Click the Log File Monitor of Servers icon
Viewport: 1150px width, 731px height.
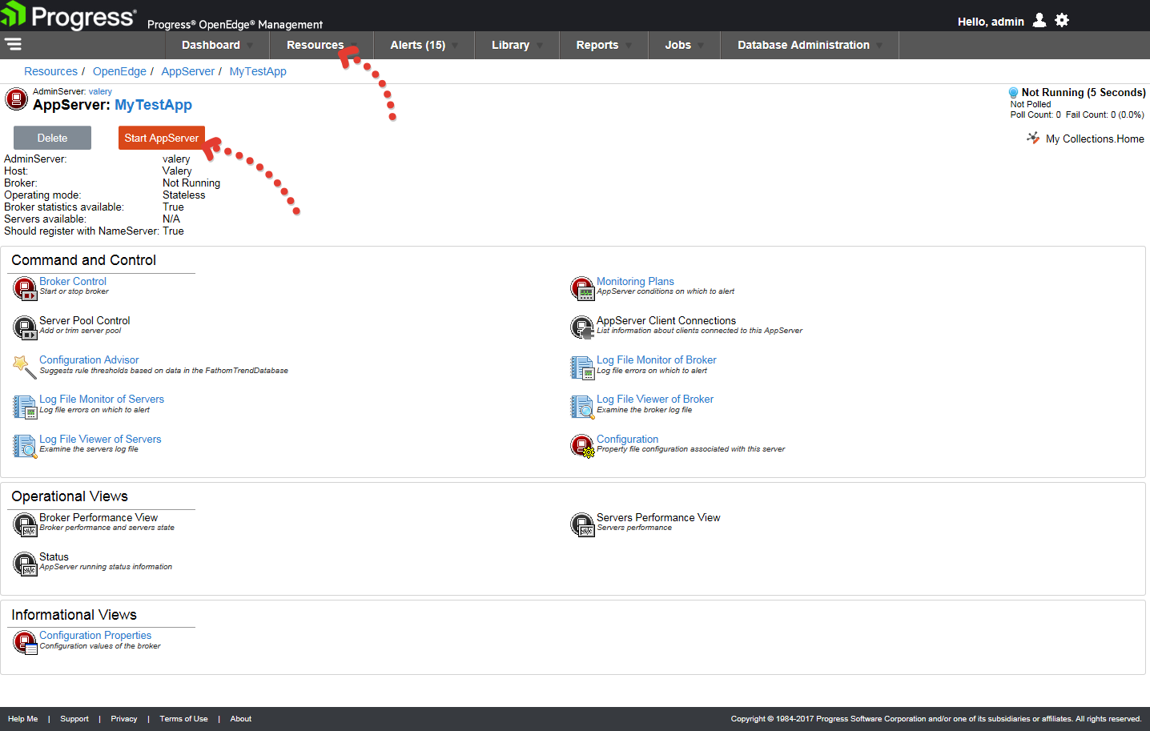coord(25,407)
